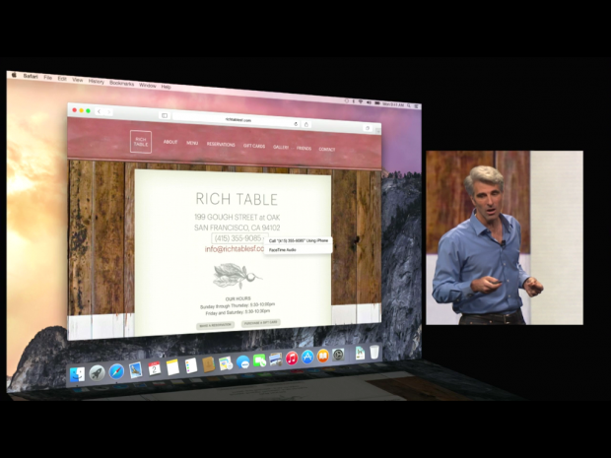Choose Call Using iPhone from the popup
Viewport: 611px width, 458px height.
299,240
